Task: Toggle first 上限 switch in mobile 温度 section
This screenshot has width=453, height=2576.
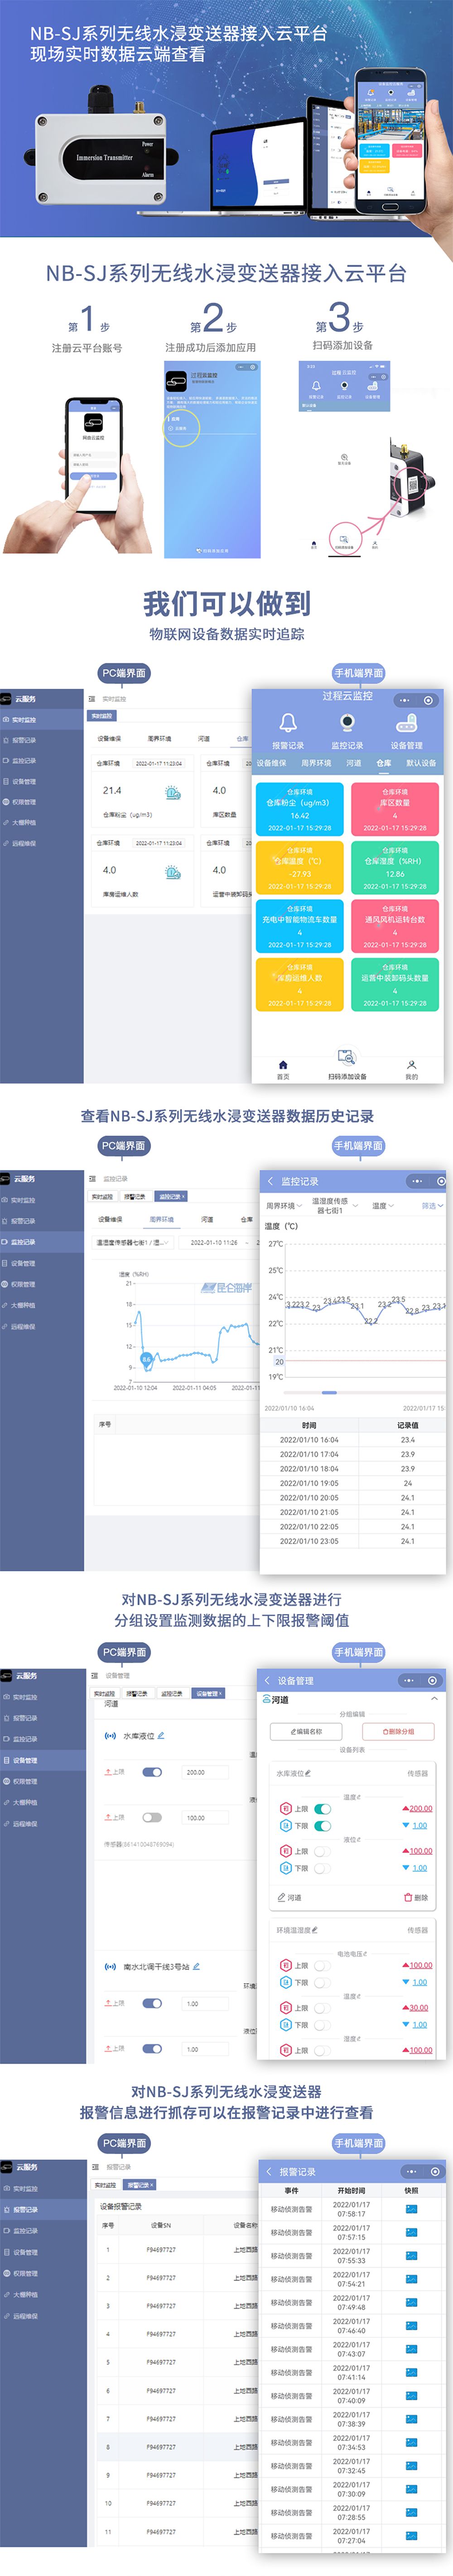Action: (x=322, y=1808)
